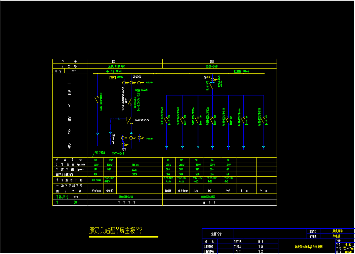Select the 4xTMY-40x4 busbar label under D2
355x254 pixels.
click(241, 71)
